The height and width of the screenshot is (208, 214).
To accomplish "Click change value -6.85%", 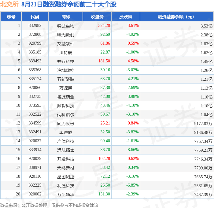I will tap(132, 185).
